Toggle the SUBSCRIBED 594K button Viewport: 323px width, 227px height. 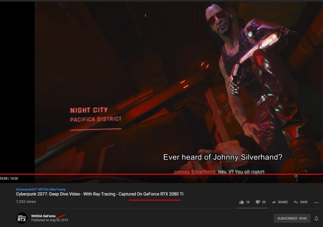[x=292, y=219]
